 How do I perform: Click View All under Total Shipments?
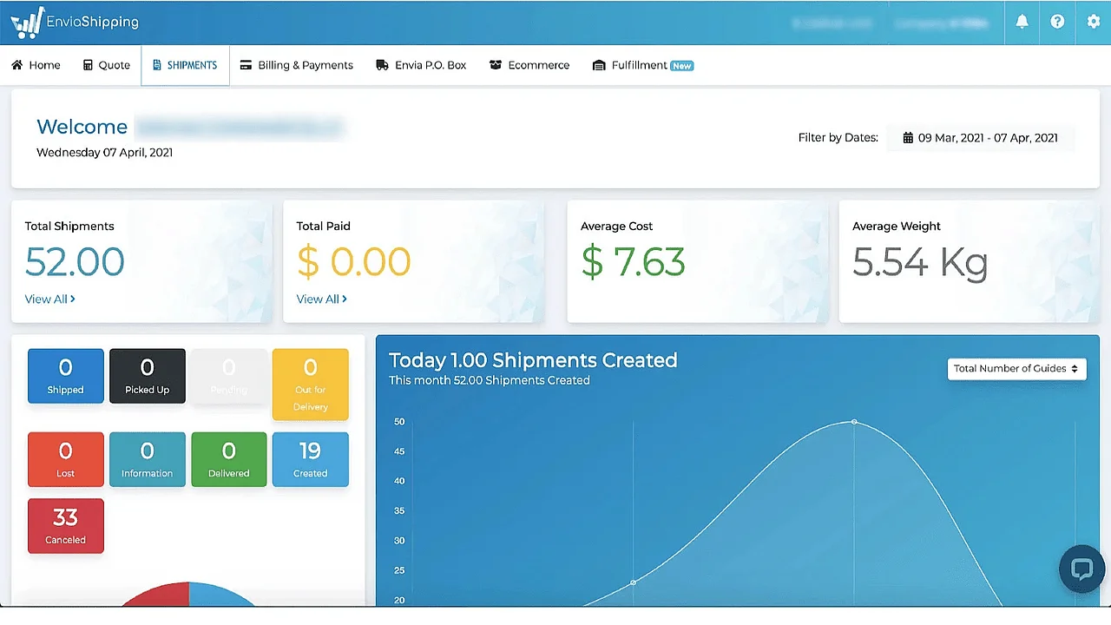(x=49, y=299)
